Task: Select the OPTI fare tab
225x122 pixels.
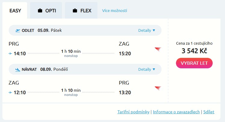Action: click(46, 11)
